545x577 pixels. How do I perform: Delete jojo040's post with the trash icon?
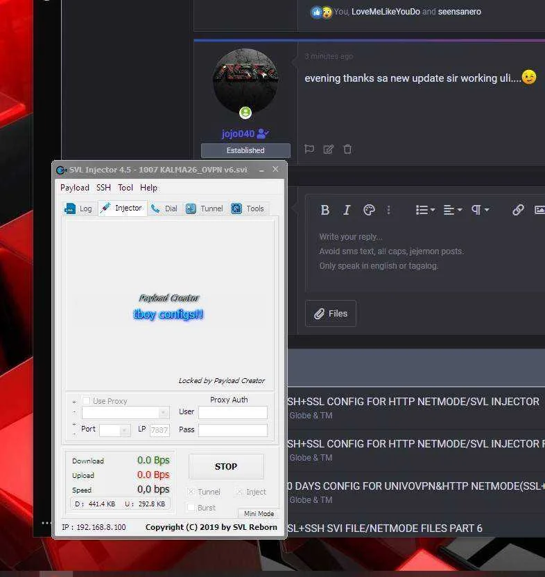pyautogui.click(x=347, y=149)
